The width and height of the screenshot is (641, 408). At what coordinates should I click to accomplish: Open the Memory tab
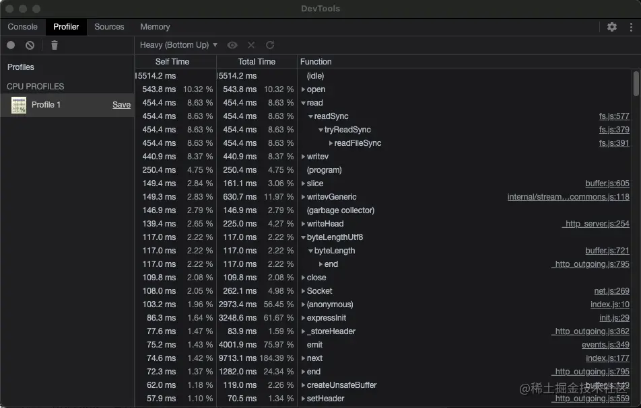click(x=155, y=27)
